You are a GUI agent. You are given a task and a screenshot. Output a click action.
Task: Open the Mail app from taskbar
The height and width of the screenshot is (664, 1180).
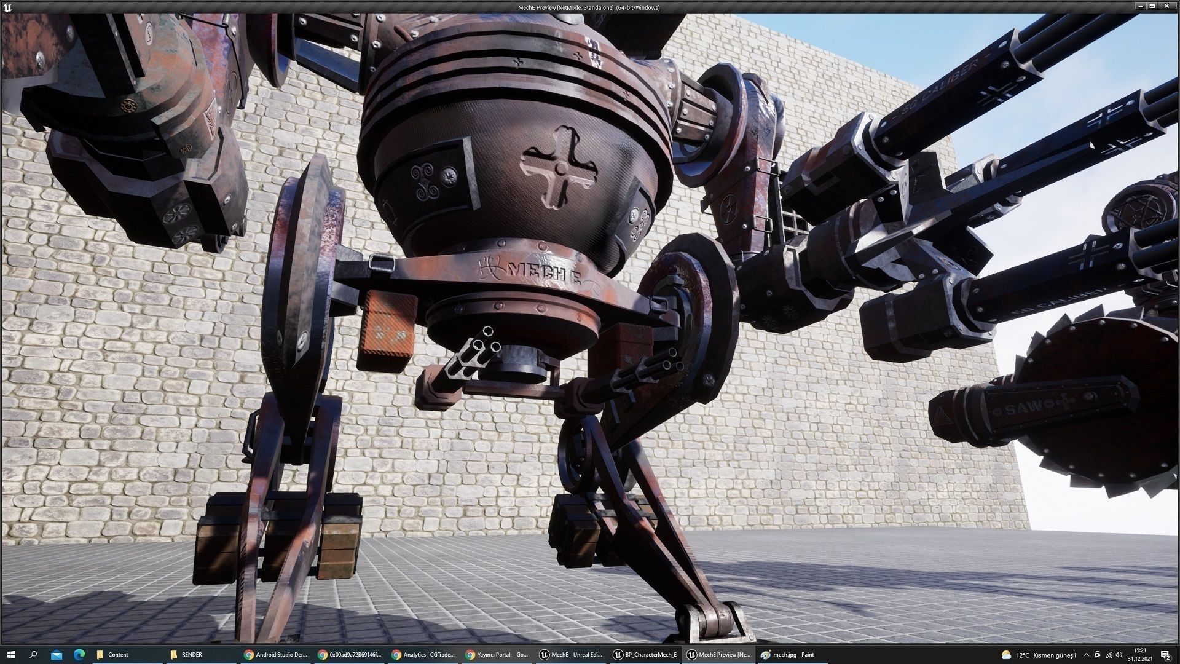pos(56,654)
